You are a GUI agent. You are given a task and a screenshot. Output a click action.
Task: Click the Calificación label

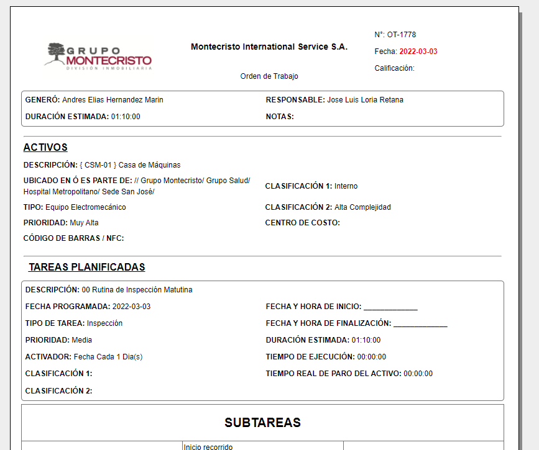click(x=394, y=68)
